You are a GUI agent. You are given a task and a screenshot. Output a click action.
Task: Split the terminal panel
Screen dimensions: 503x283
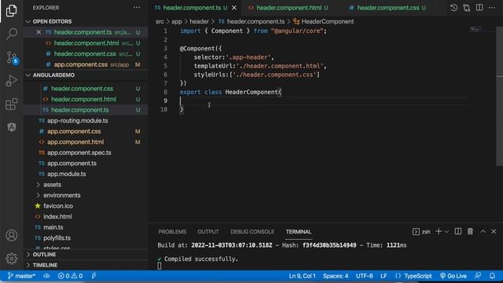click(x=457, y=231)
